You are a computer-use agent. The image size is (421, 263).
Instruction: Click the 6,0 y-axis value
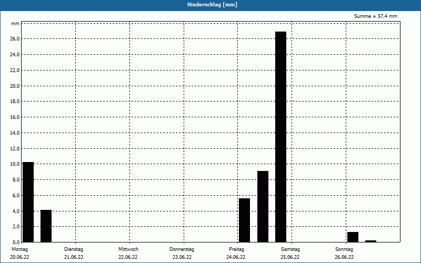click(x=16, y=195)
